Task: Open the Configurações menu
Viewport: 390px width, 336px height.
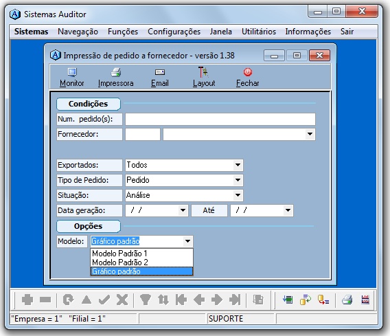Action: click(174, 32)
